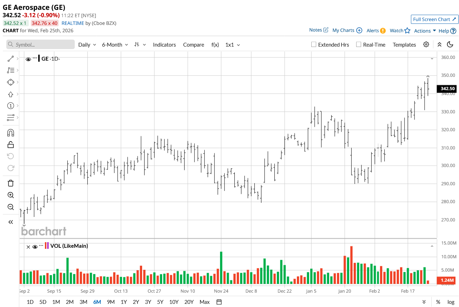Click the redo arrow icon
The height and width of the screenshot is (307, 459).
pyautogui.click(x=11, y=168)
